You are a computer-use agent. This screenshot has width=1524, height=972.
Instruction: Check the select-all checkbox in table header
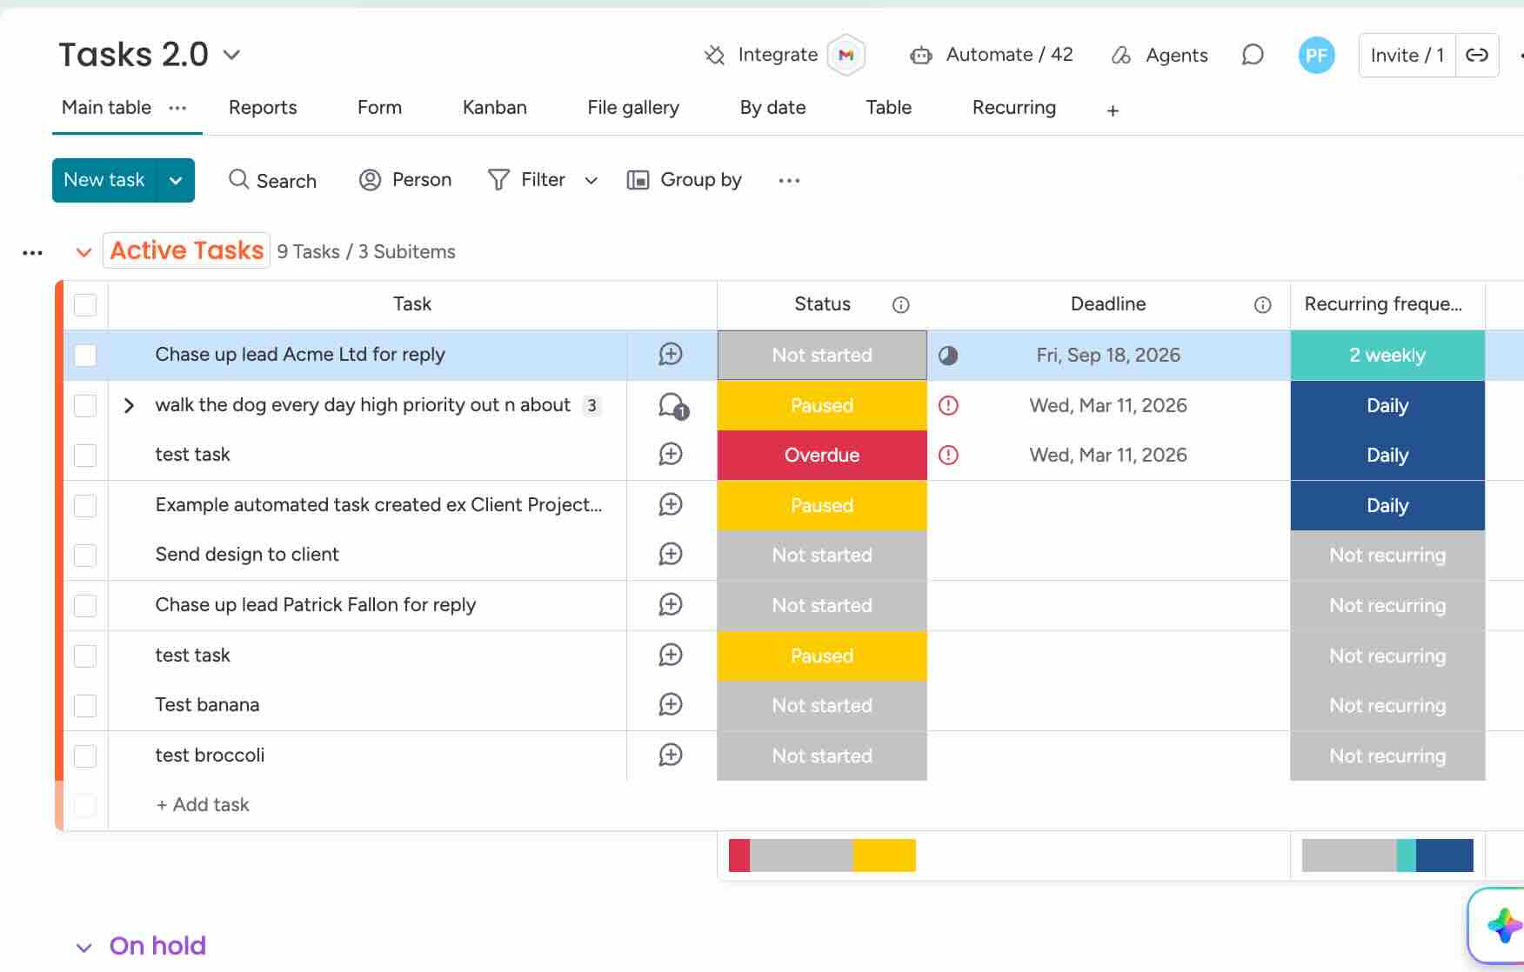click(85, 305)
